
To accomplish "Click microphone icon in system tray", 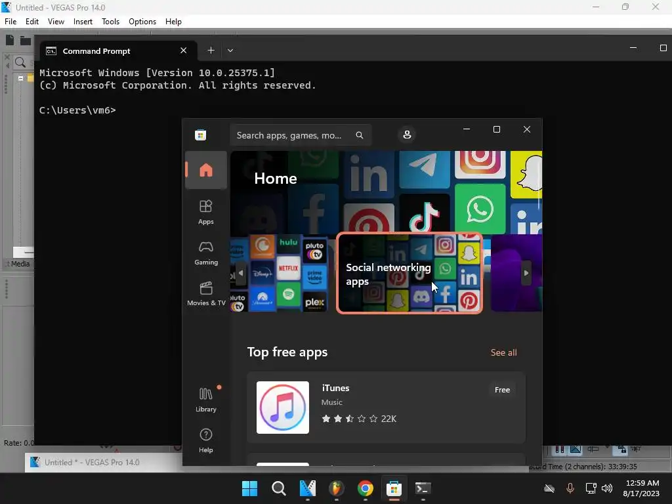I will pyautogui.click(x=570, y=488).
